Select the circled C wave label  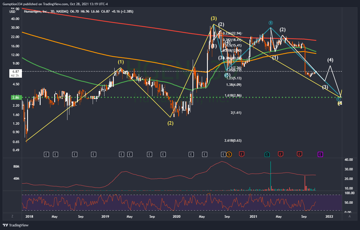click(x=339, y=99)
